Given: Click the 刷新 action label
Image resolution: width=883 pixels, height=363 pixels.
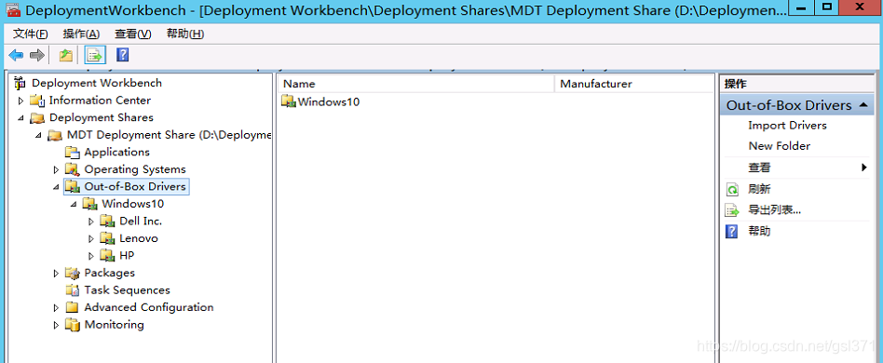Looking at the screenshot, I should click(x=759, y=189).
